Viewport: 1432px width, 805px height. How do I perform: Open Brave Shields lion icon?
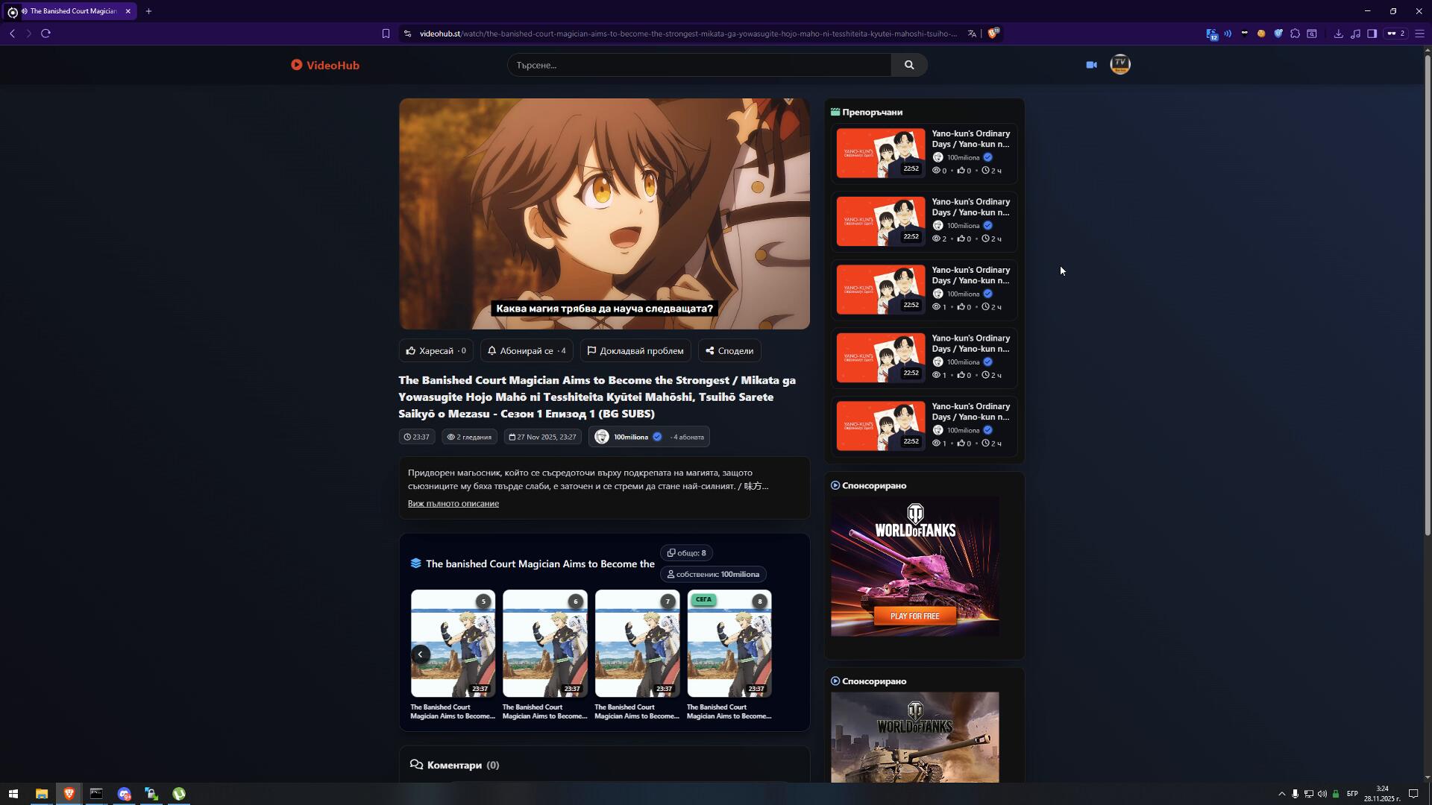point(993,34)
